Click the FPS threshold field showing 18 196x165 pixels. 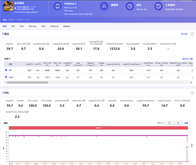pyautogui.click(x=169, y=123)
